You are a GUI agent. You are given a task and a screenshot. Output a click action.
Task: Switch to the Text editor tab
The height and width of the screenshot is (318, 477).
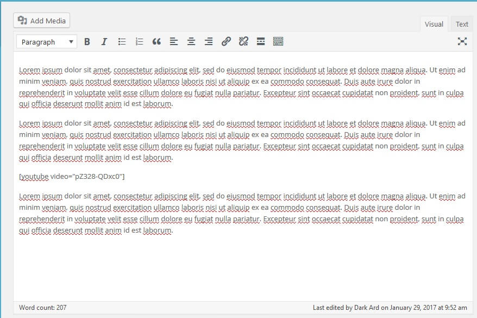pos(462,24)
